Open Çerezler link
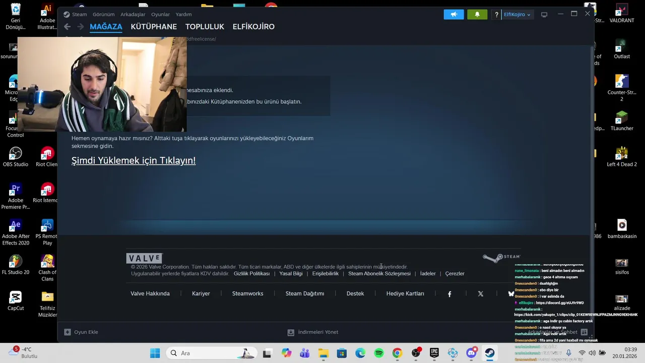 pos(455,274)
